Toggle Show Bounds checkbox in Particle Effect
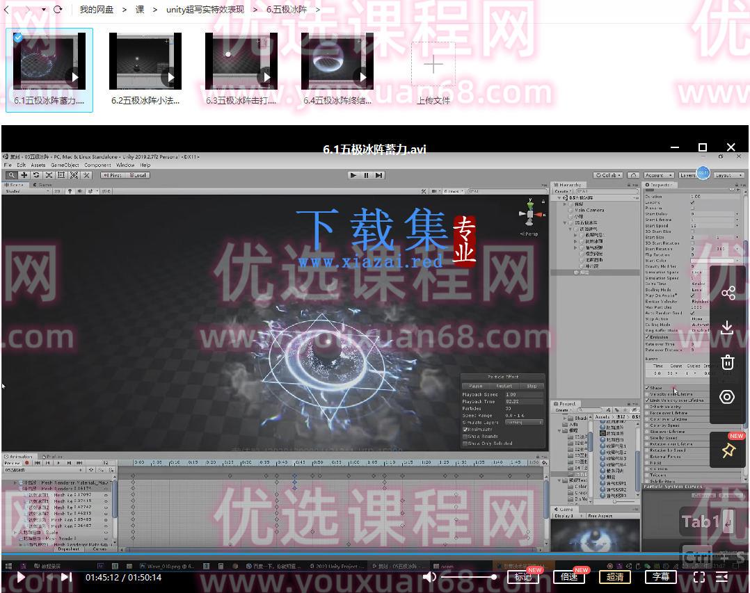Image resolution: width=750 pixels, height=593 pixels. pos(465,437)
